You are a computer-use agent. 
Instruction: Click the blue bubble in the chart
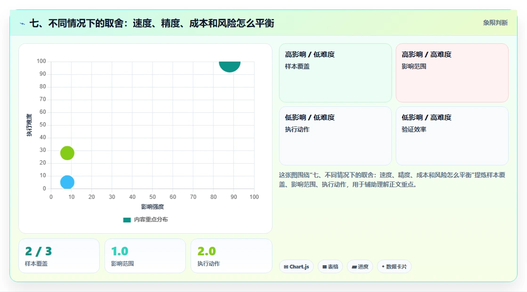pos(67,182)
